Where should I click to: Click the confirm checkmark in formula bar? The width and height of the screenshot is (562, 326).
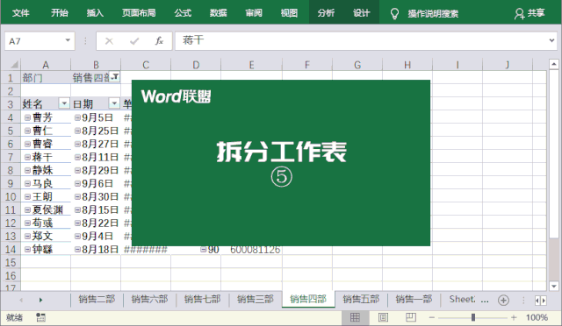tap(134, 41)
